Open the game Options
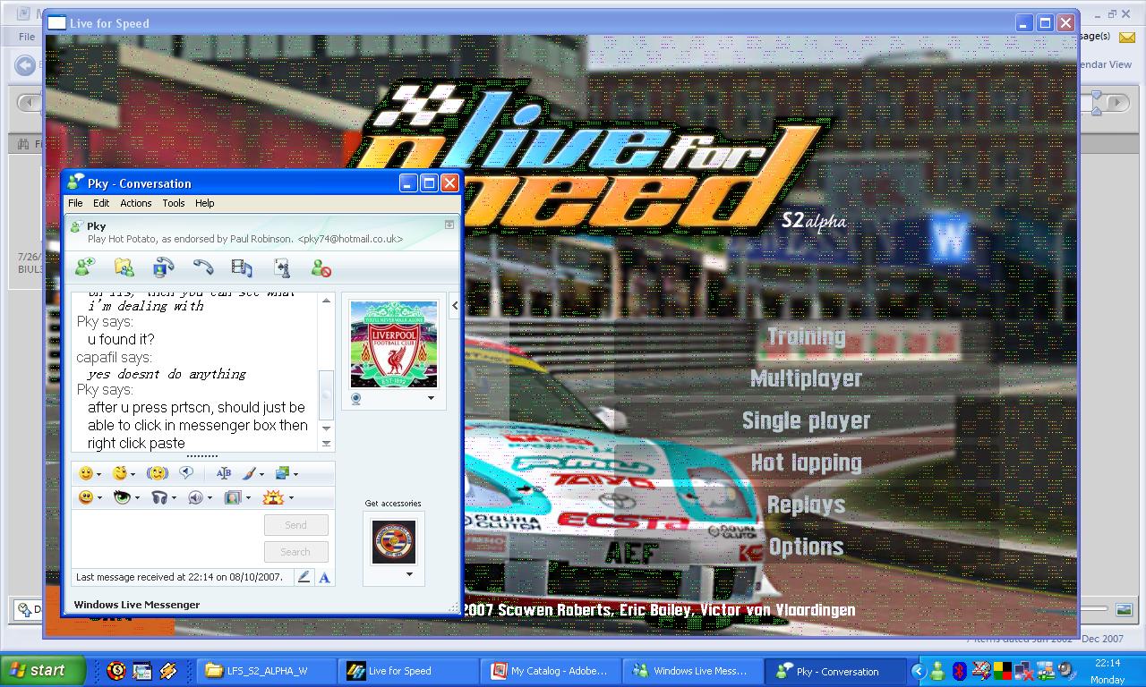The image size is (1146, 687). 807,547
